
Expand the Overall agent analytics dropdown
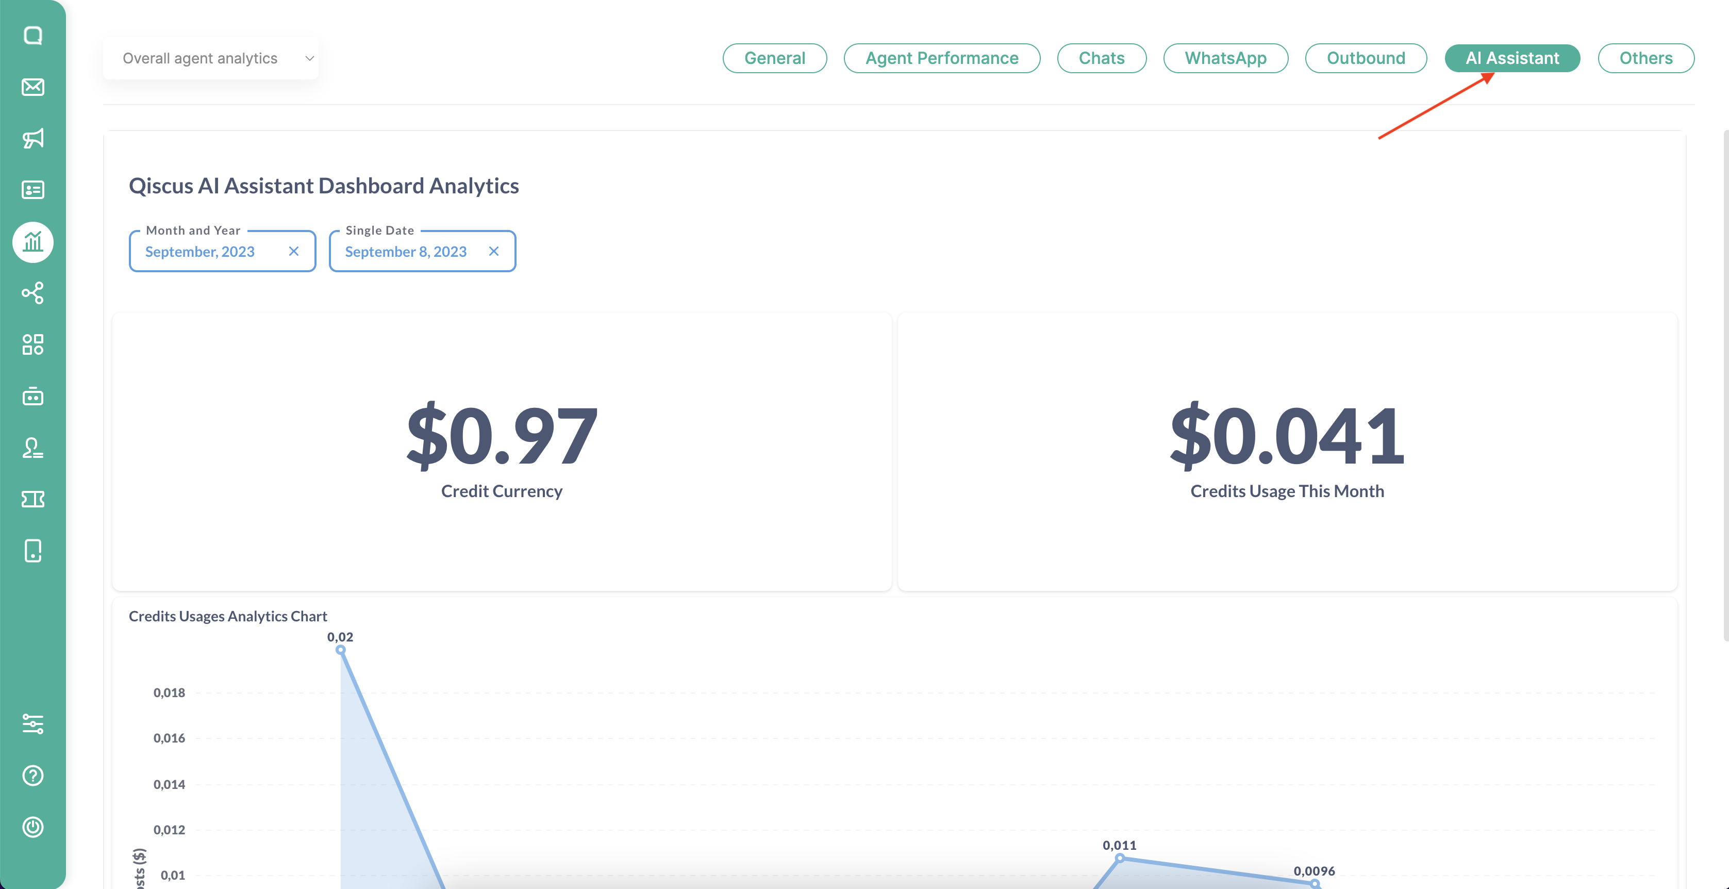point(211,58)
